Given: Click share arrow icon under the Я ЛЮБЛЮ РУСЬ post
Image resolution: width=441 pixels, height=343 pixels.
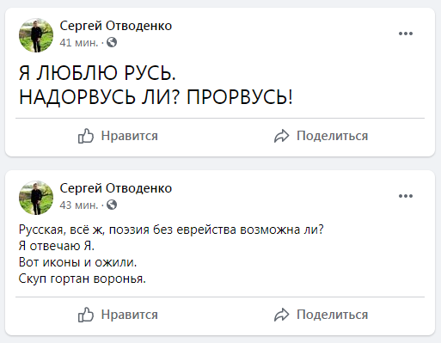Looking at the screenshot, I should pyautogui.click(x=282, y=136).
